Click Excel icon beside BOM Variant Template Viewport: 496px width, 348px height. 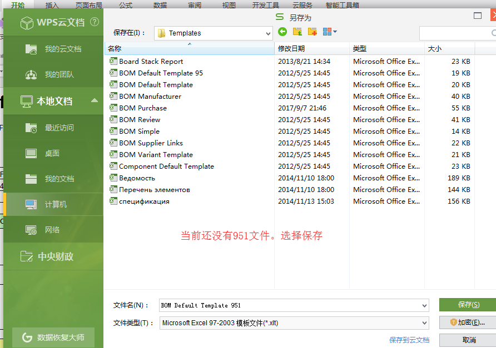(x=113, y=154)
